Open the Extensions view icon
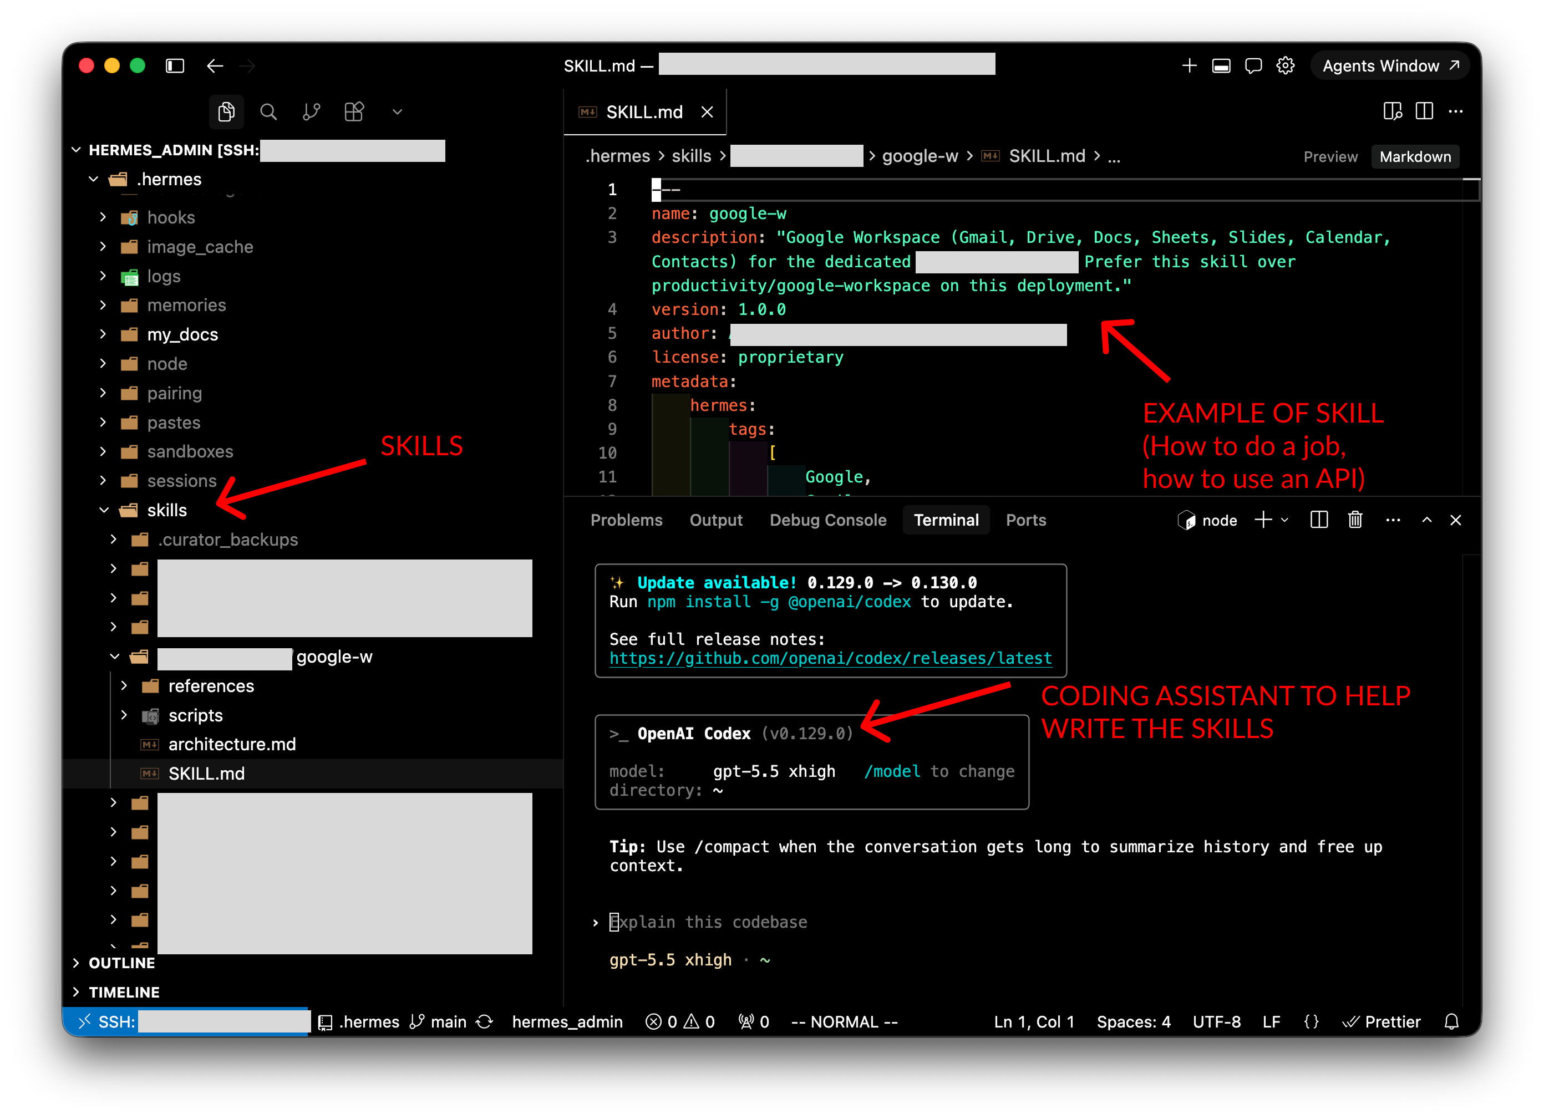Viewport: 1544px width, 1119px height. (354, 111)
